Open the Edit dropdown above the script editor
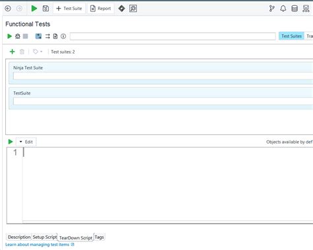The image size is (313, 250). click(26, 142)
